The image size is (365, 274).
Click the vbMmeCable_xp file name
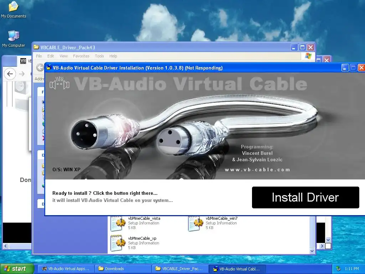point(142,238)
